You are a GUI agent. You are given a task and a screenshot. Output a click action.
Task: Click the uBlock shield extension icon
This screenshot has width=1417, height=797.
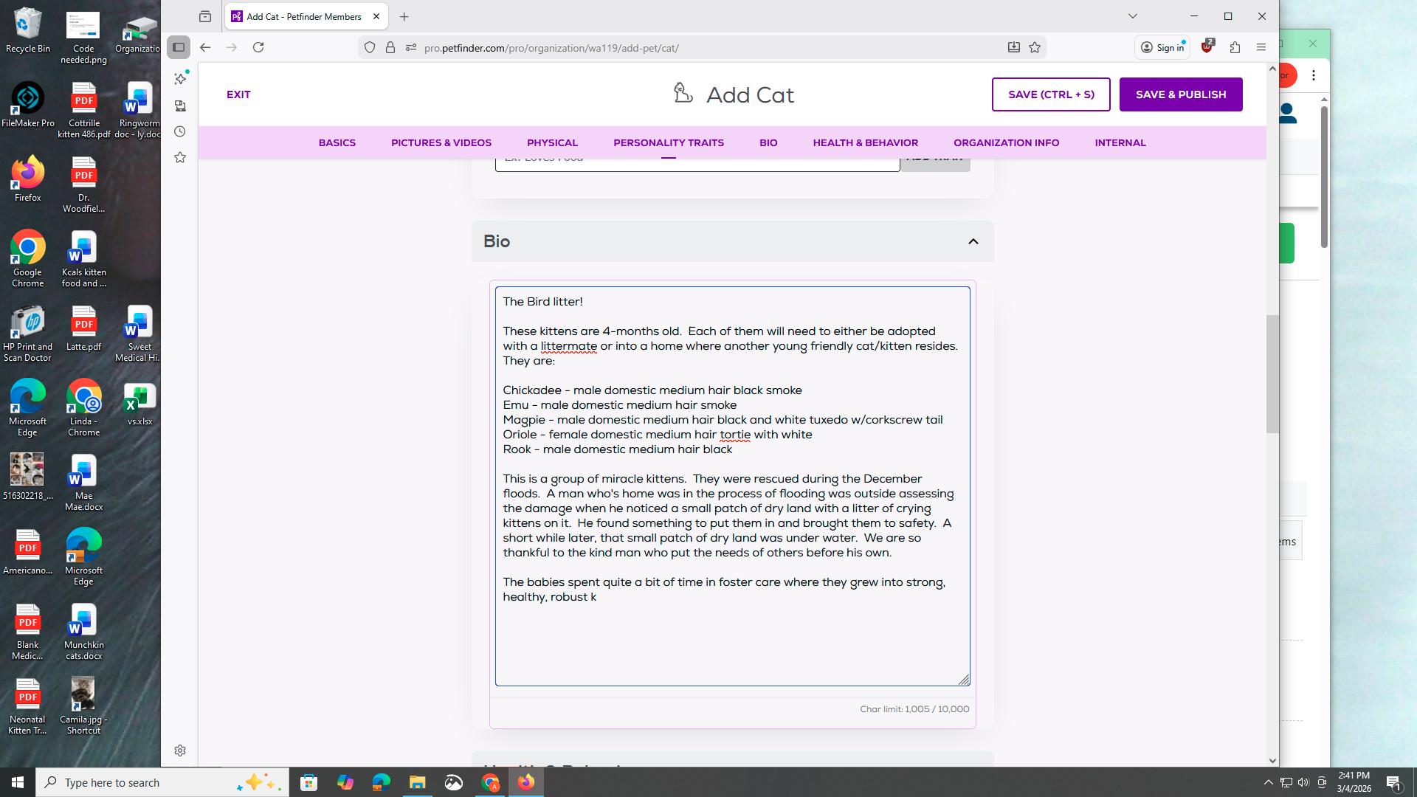[1207, 47]
